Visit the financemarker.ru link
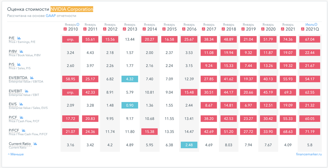This screenshot has width=328, height=168. coord(309,154)
